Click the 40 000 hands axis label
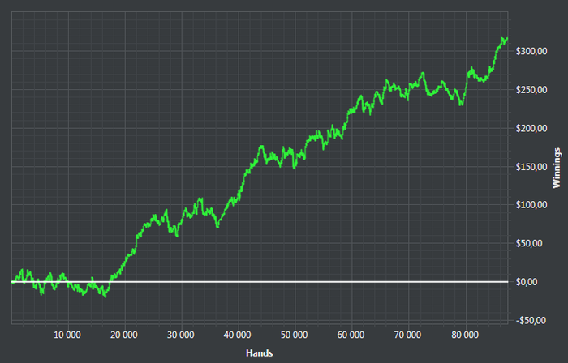Viewport: 568px width, 363px height. click(238, 335)
